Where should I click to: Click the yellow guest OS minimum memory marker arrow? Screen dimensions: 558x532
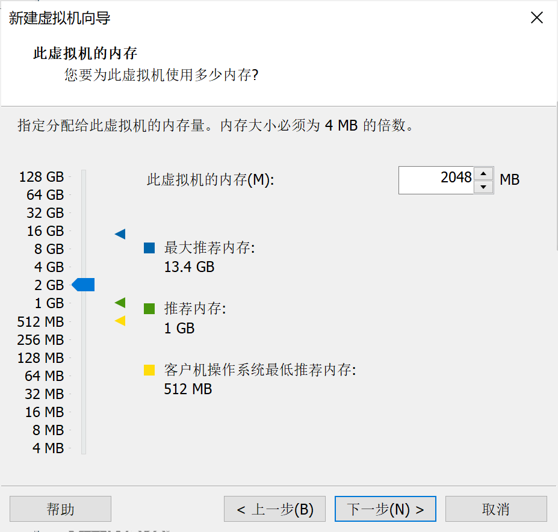click(120, 321)
